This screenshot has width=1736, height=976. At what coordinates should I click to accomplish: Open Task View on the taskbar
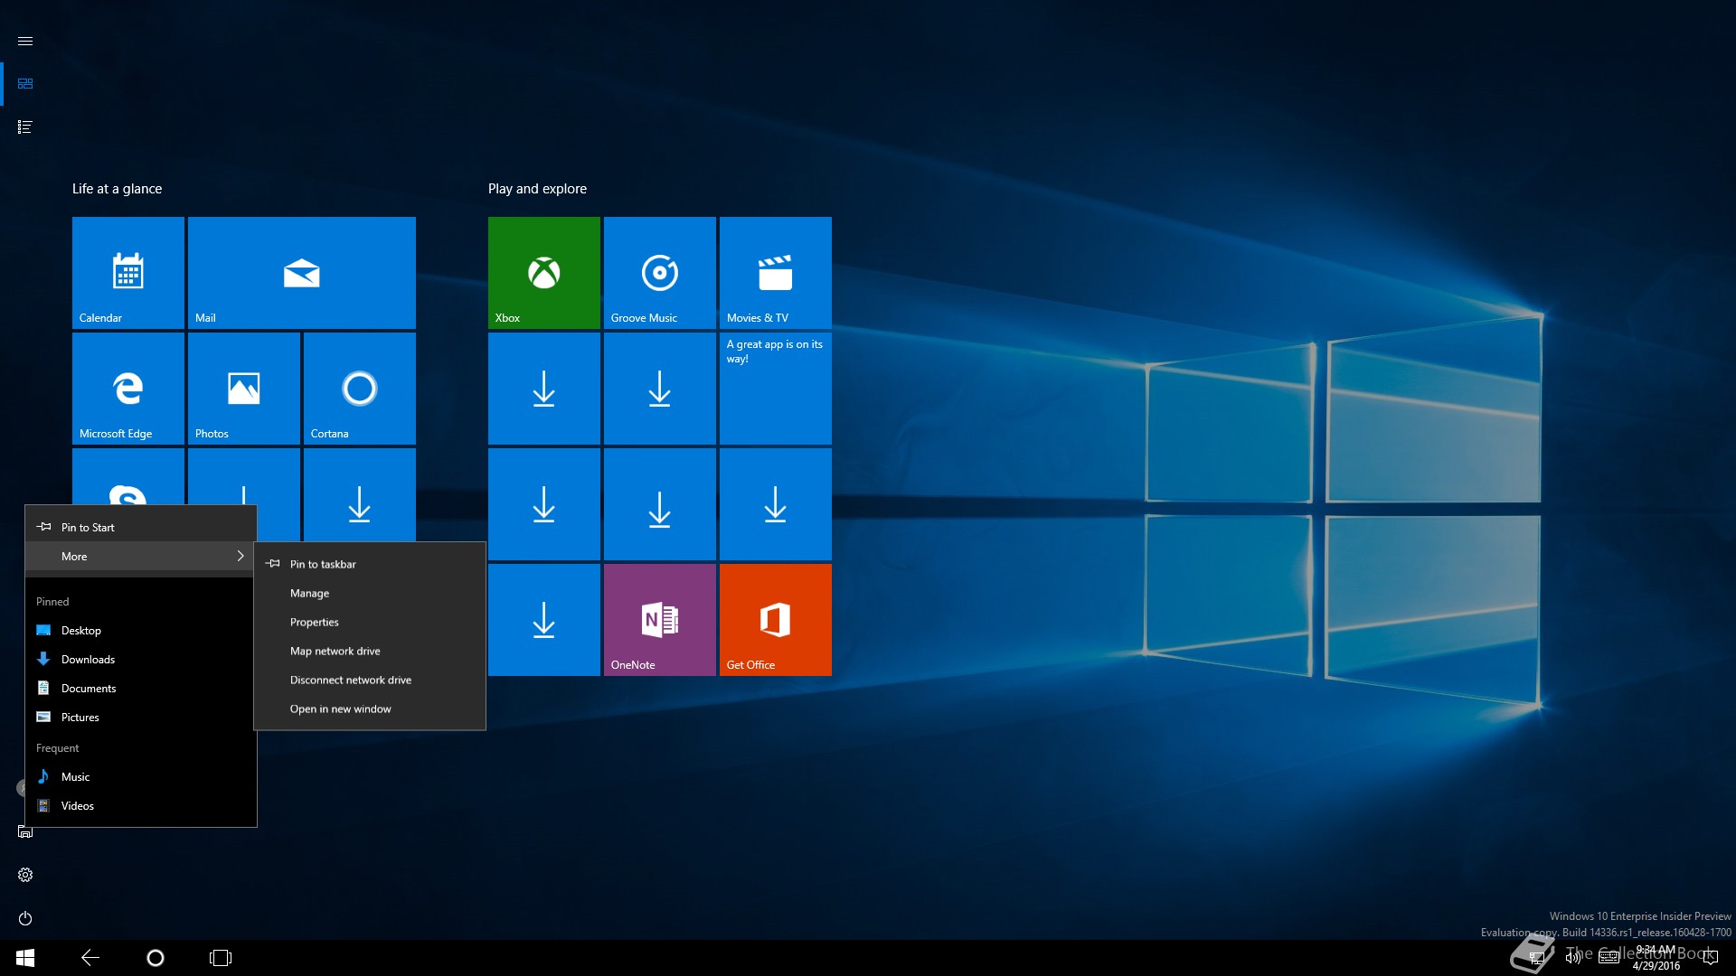[221, 958]
